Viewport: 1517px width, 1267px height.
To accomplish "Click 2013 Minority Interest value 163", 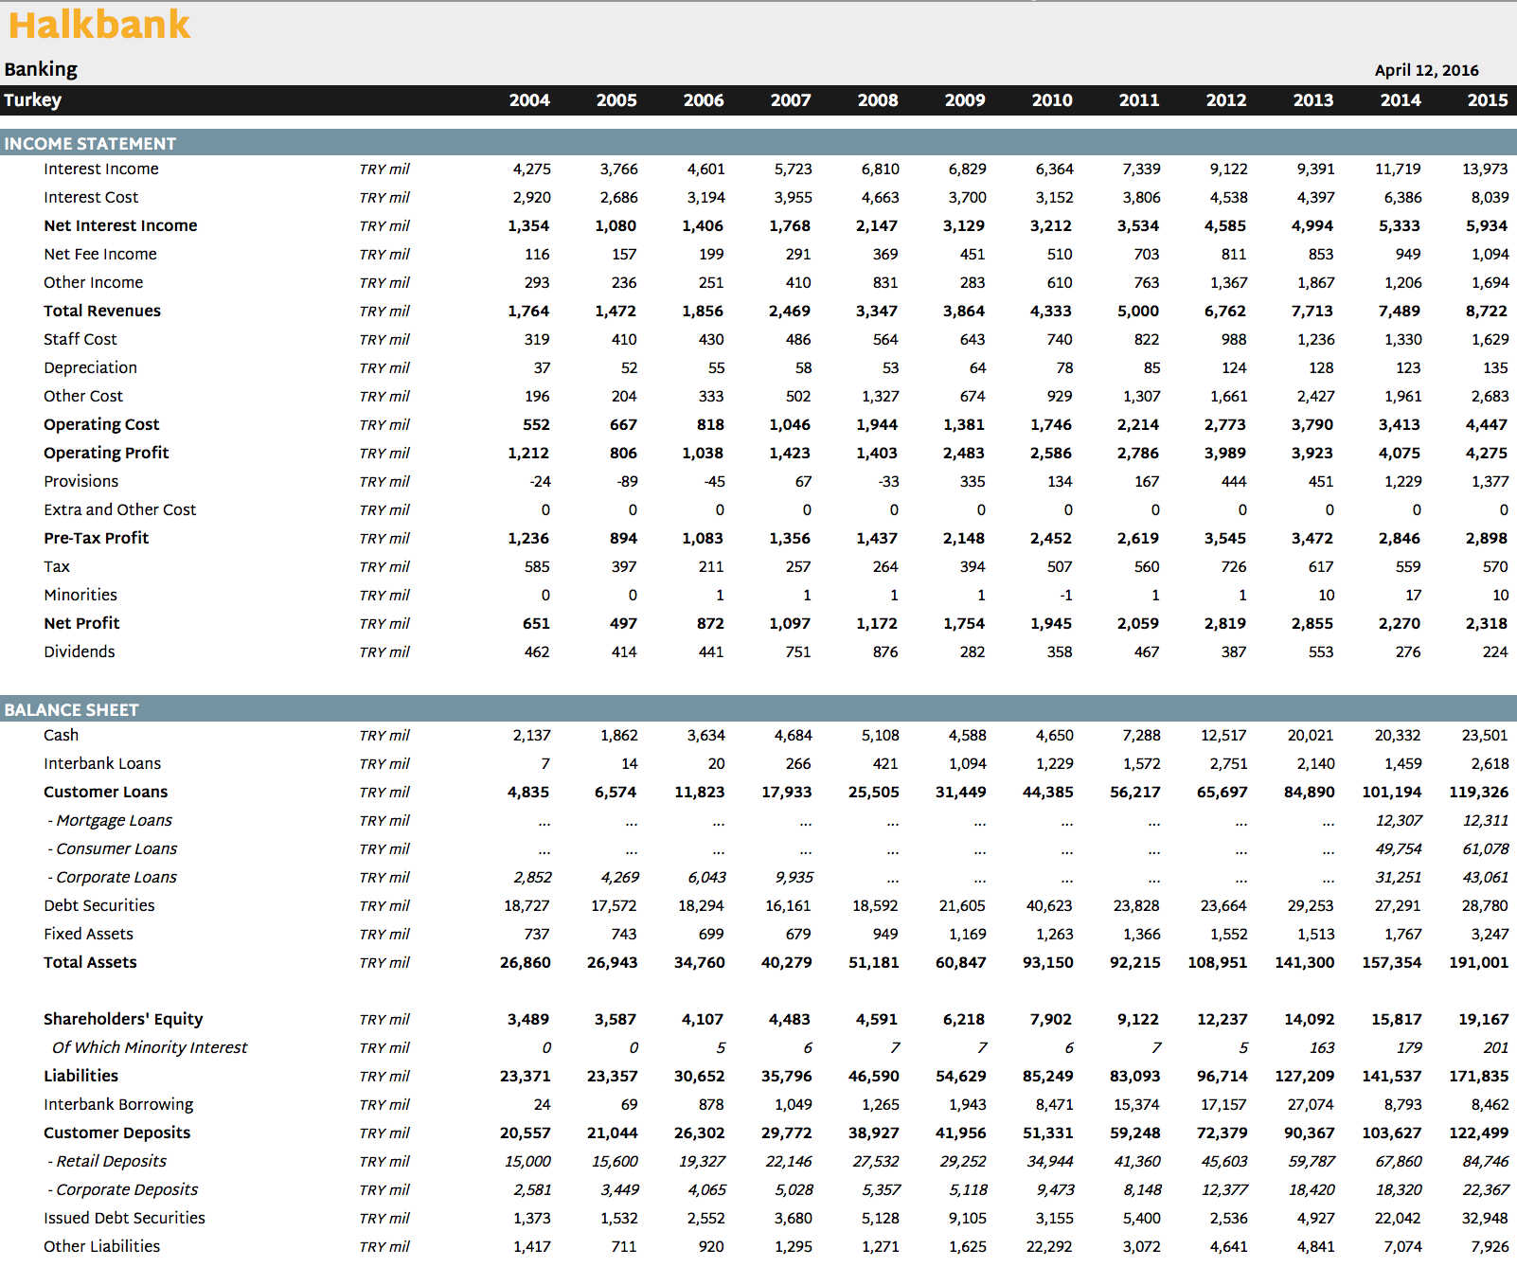I will coord(1322,1048).
